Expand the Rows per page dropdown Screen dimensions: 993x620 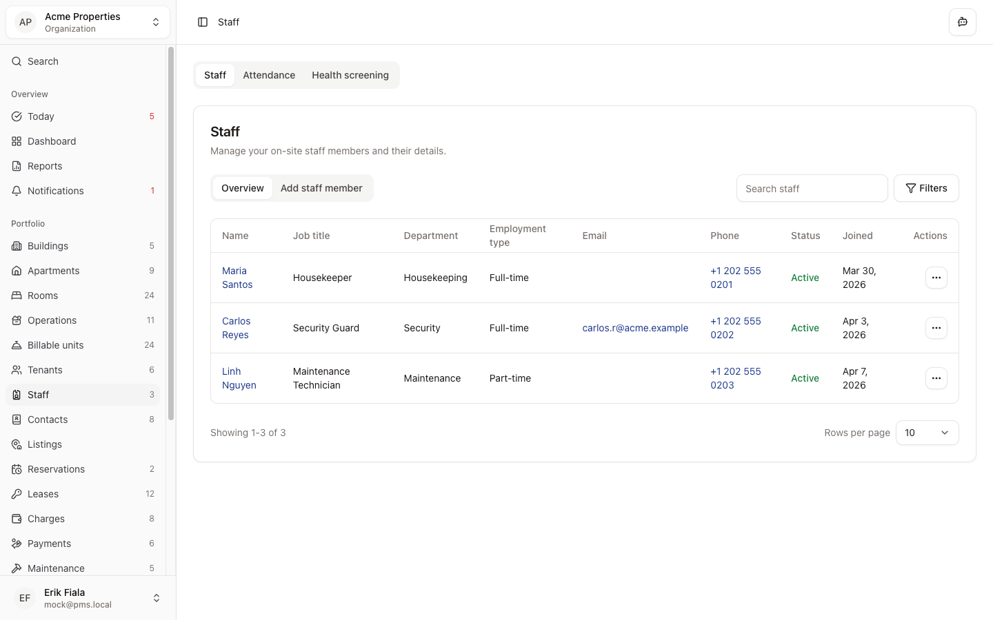tap(927, 433)
